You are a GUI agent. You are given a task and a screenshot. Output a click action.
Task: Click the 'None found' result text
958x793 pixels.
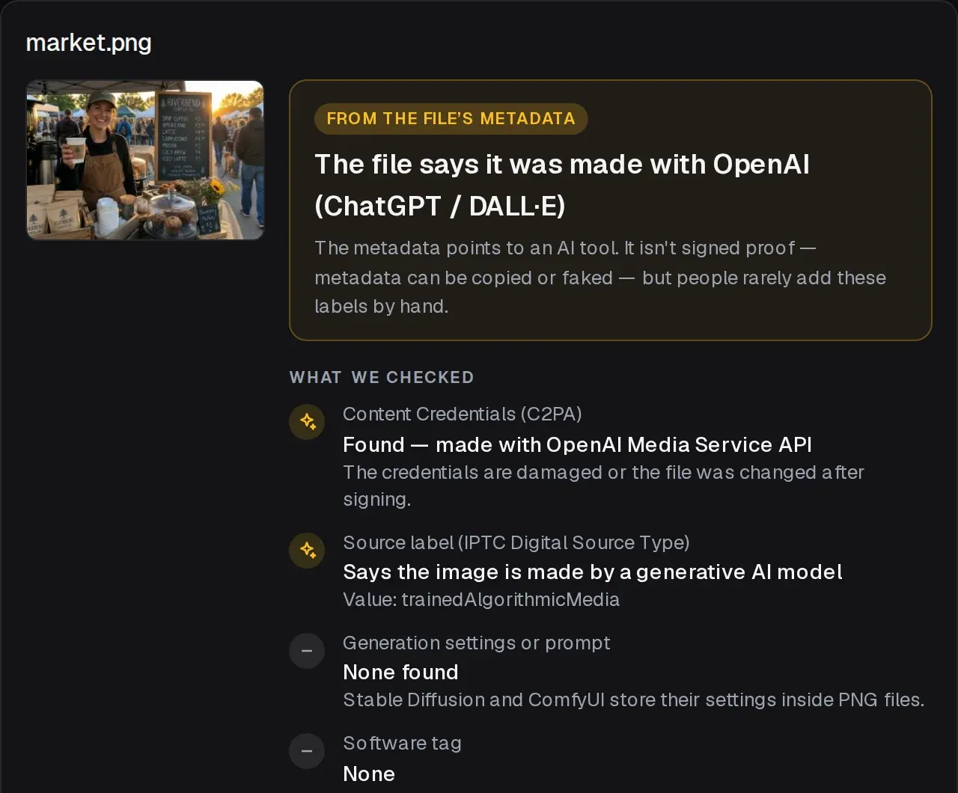pos(400,672)
